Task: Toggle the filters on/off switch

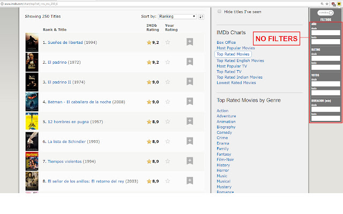Action: pos(325,12)
